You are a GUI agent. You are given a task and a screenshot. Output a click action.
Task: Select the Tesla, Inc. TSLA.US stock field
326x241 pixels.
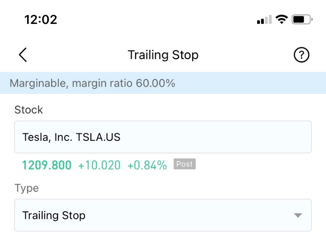tap(163, 137)
